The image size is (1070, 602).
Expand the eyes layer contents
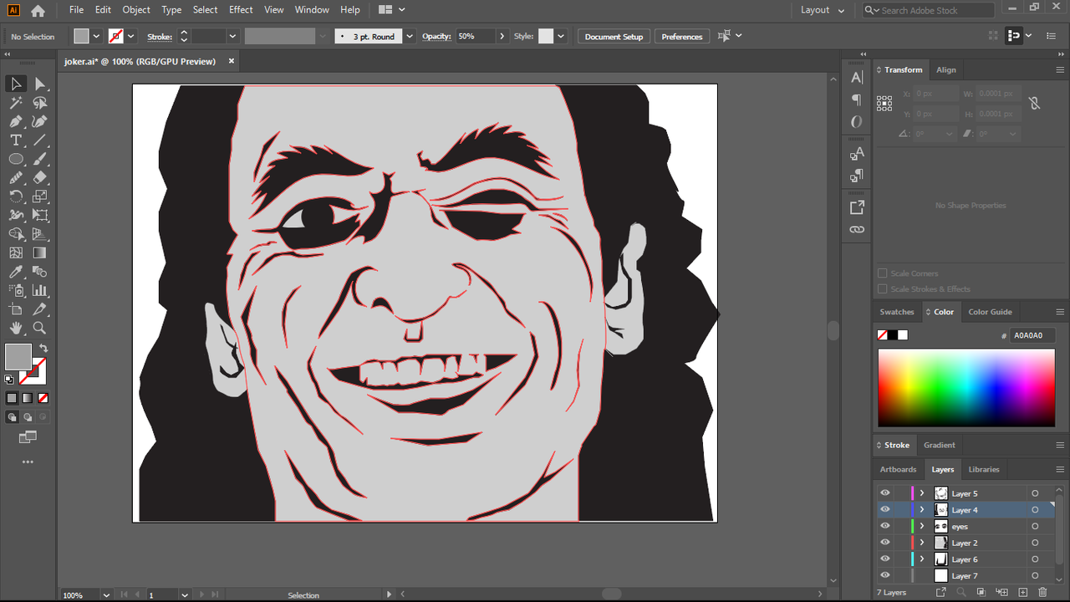click(922, 526)
